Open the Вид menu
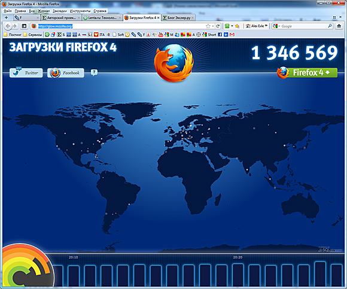Image resolution: width=347 pixels, height=289 pixels. [32, 11]
